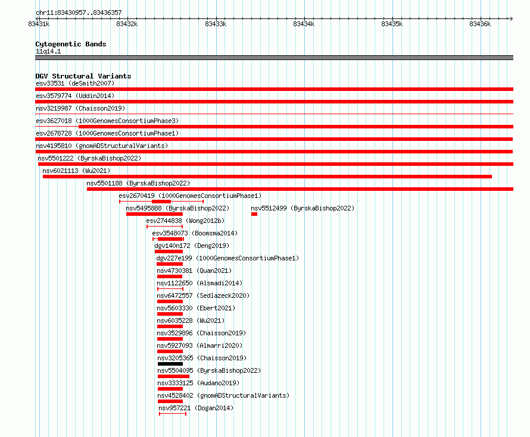530x437 pixels.
Task: Select esv2670419 (1000GenomesConsortiumPhase1) label
Action: click(x=190, y=196)
